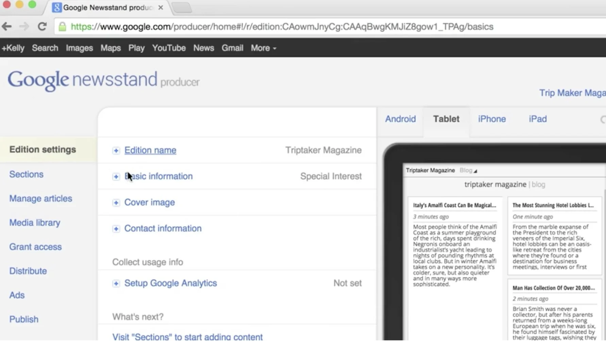
Task: Go to Maps in Google bar
Action: 111,48
